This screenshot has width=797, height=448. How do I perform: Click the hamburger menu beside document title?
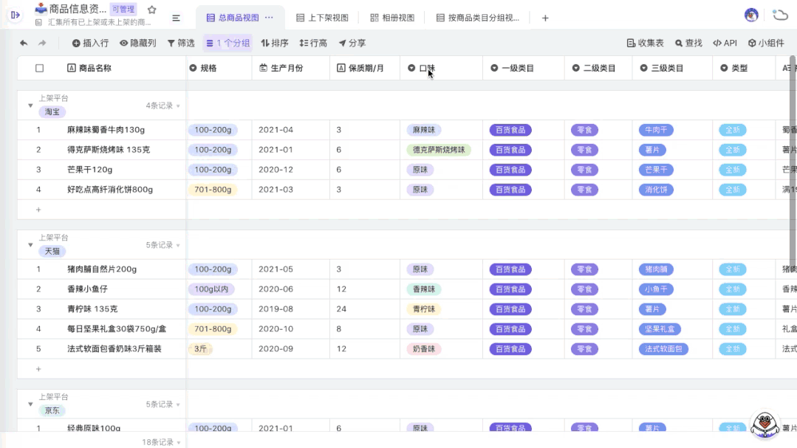[x=174, y=15]
